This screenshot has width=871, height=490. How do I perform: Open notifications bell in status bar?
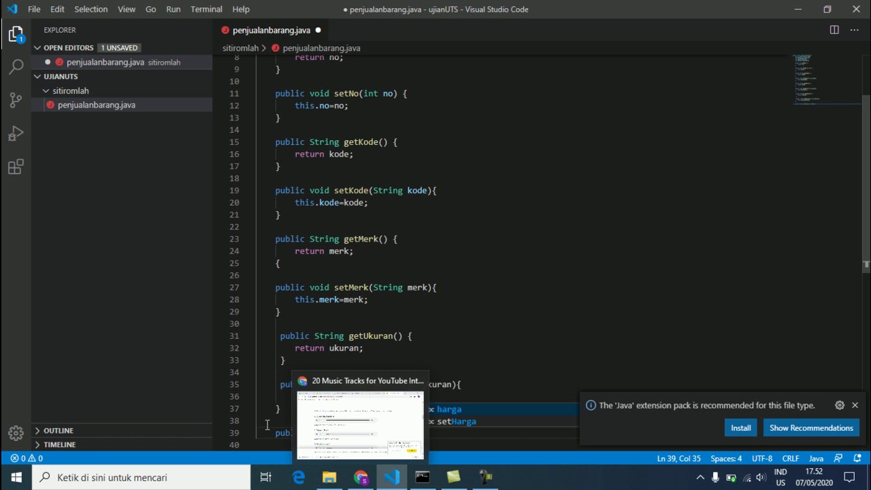[x=856, y=459]
